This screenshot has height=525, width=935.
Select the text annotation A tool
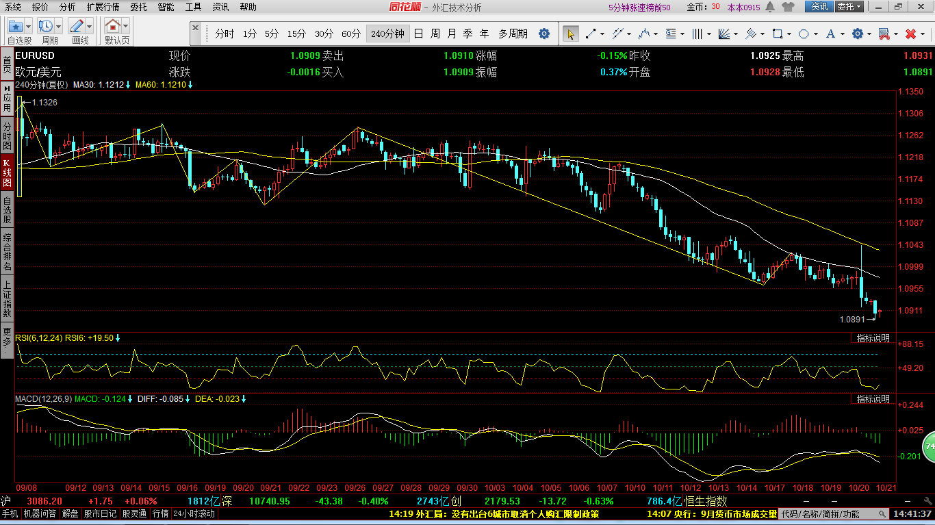click(x=830, y=34)
